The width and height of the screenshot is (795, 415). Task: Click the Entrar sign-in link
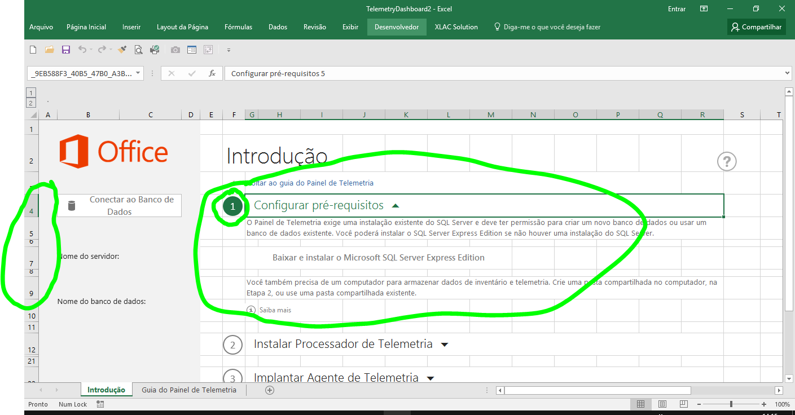(x=677, y=8)
